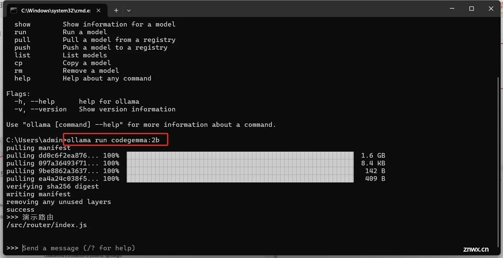The image size is (503, 258).
Task: Click the 'Remove a model' description
Action: click(91, 70)
